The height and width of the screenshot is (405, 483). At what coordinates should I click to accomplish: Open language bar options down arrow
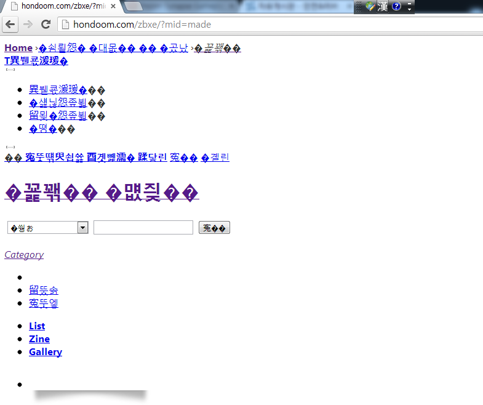point(409,10)
